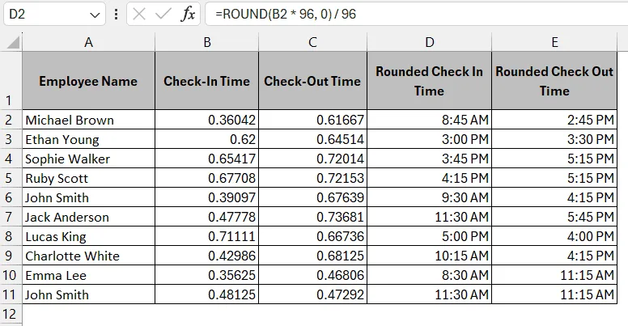Select rounded check-out 5:45 PM
The width and height of the screenshot is (628, 326).
(x=554, y=217)
